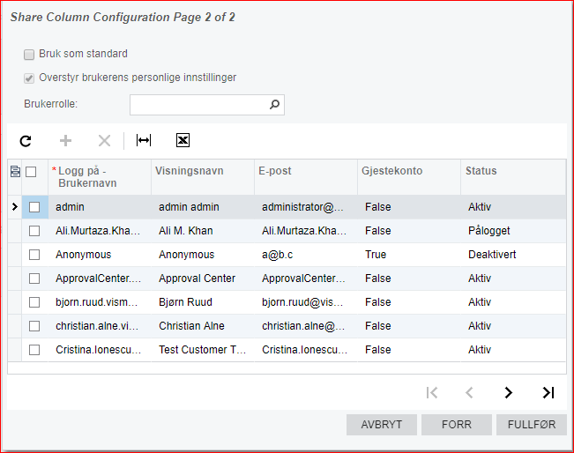Click the refresh icon in grid toolbar

click(26, 140)
